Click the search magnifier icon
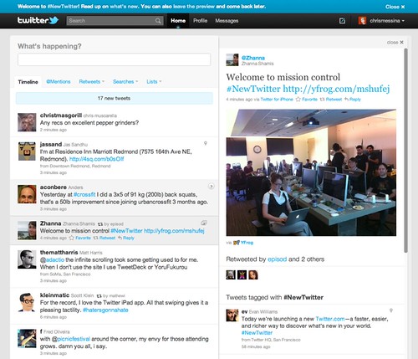418x359 pixels. click(x=158, y=21)
